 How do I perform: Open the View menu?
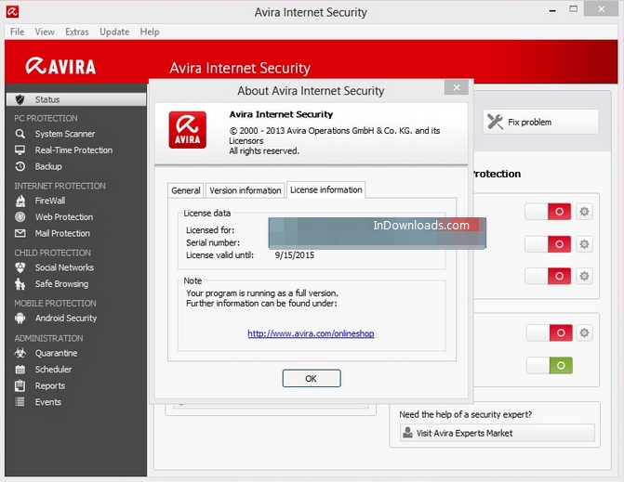point(45,32)
